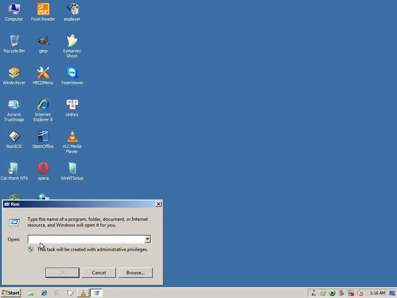397x298 pixels.
Task: Select the Computer desktop icon
Action: [14, 12]
